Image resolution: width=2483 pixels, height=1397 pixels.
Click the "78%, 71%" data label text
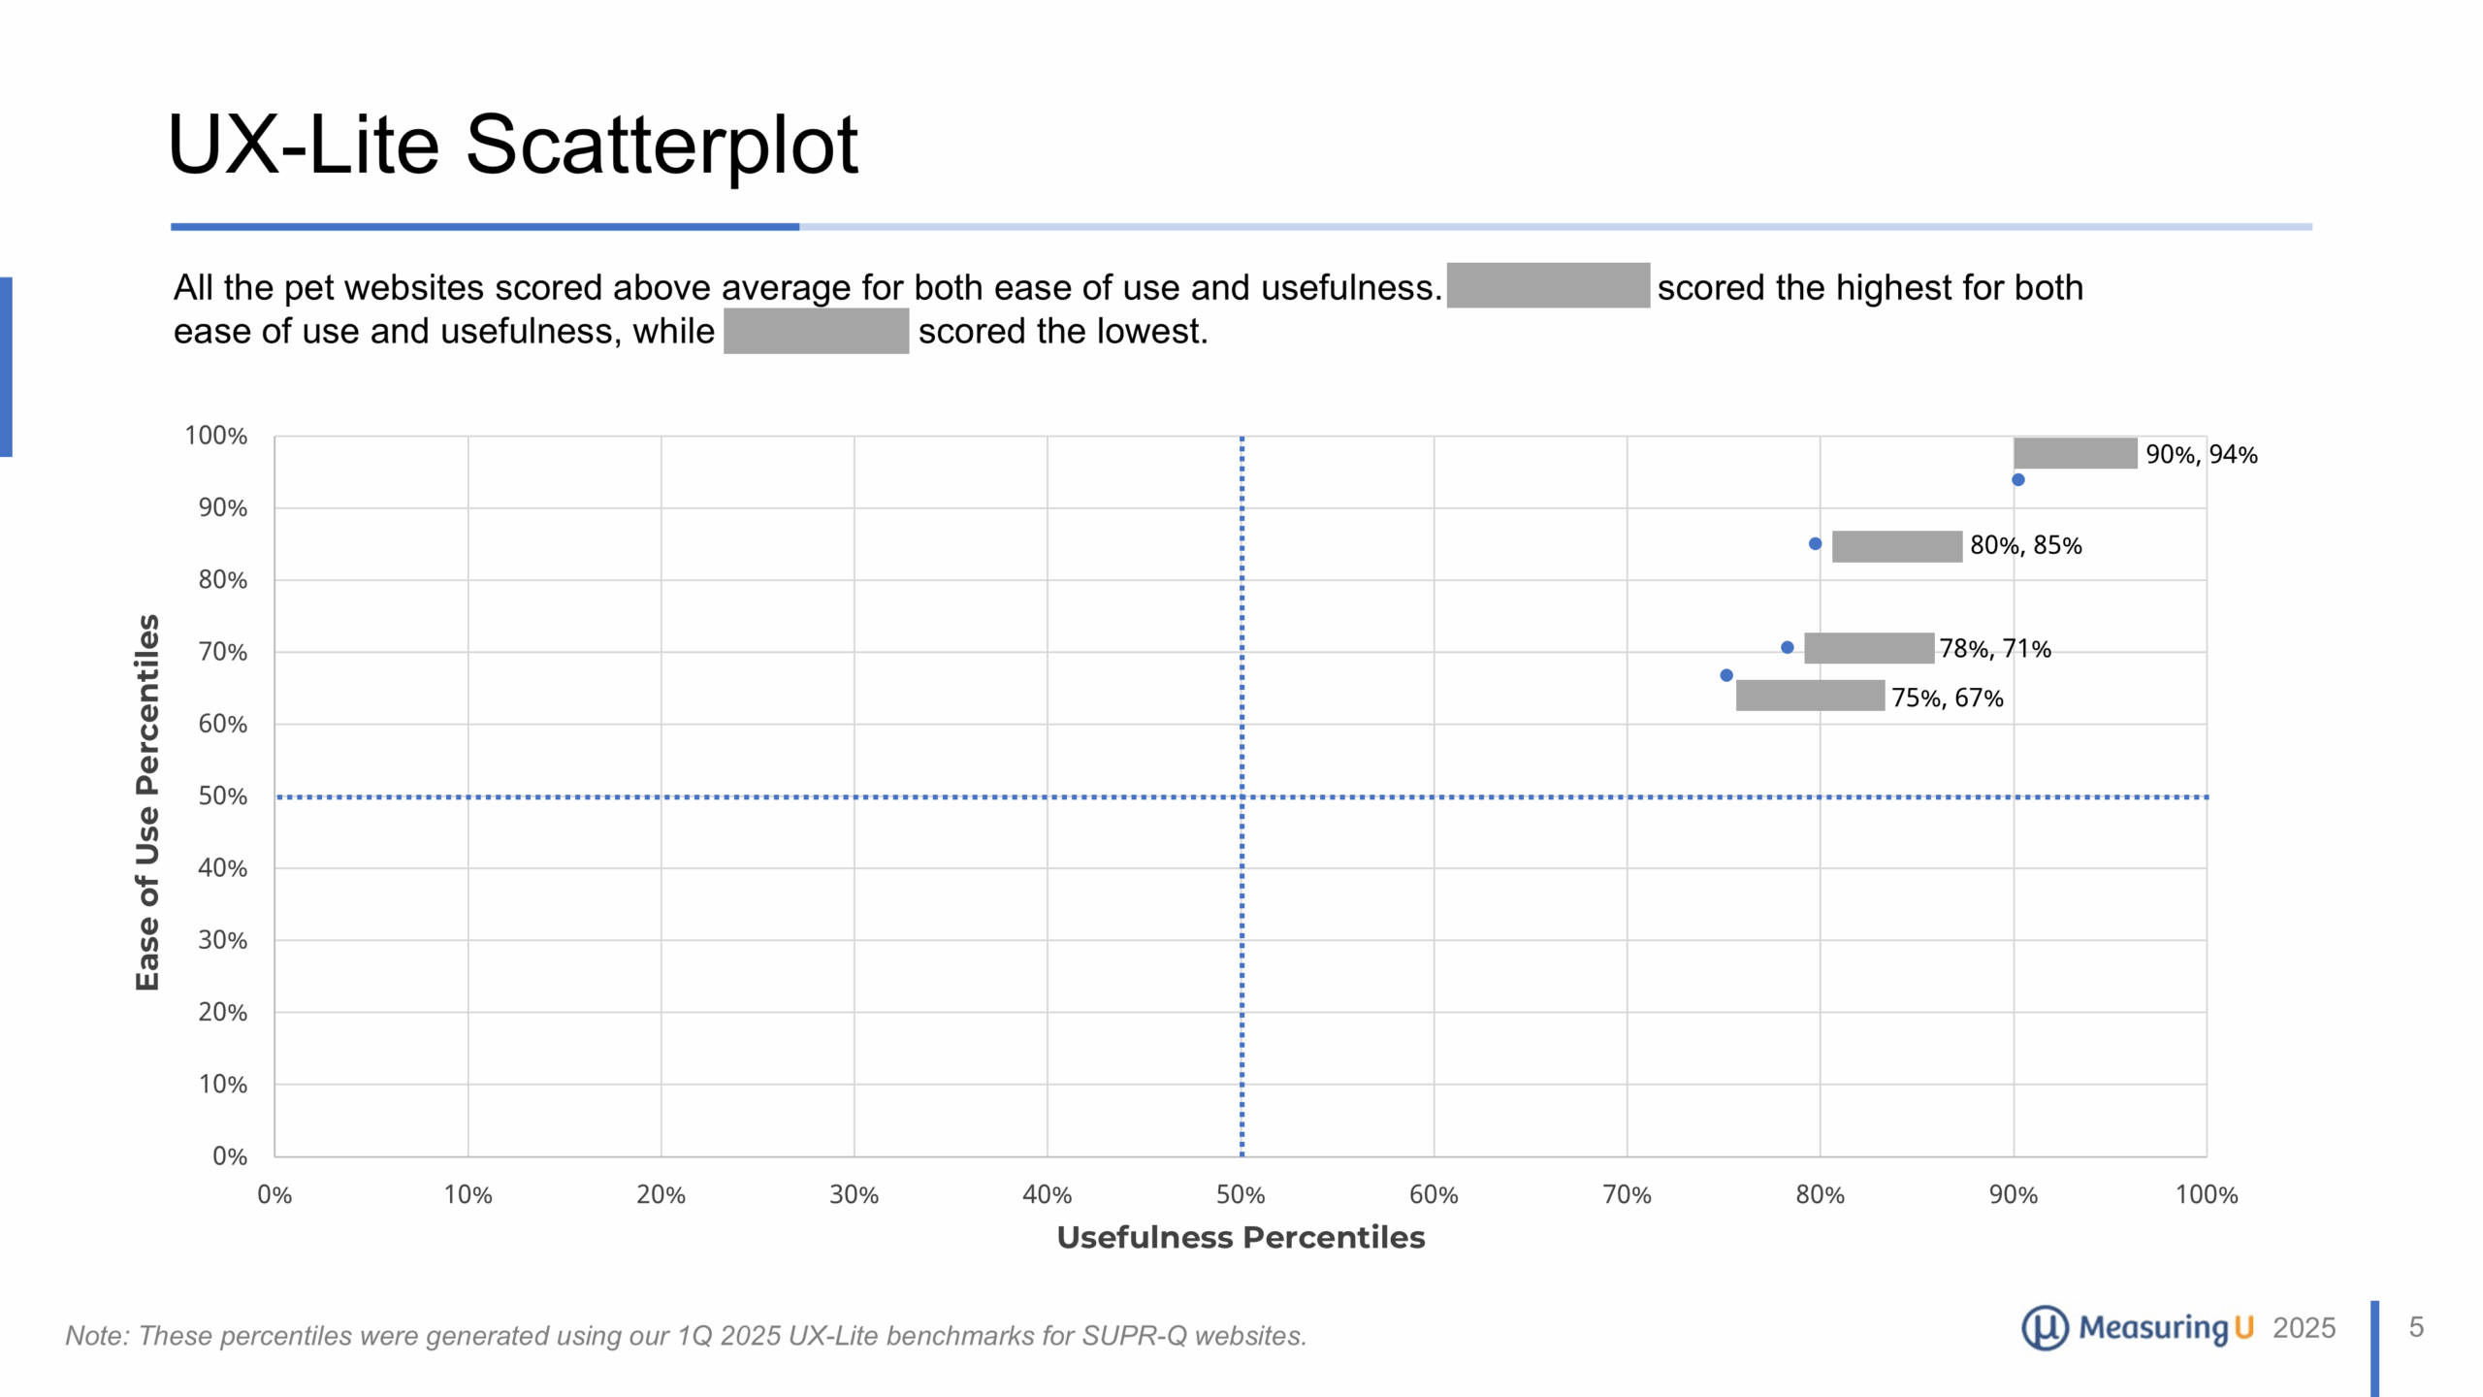pos(1994,648)
